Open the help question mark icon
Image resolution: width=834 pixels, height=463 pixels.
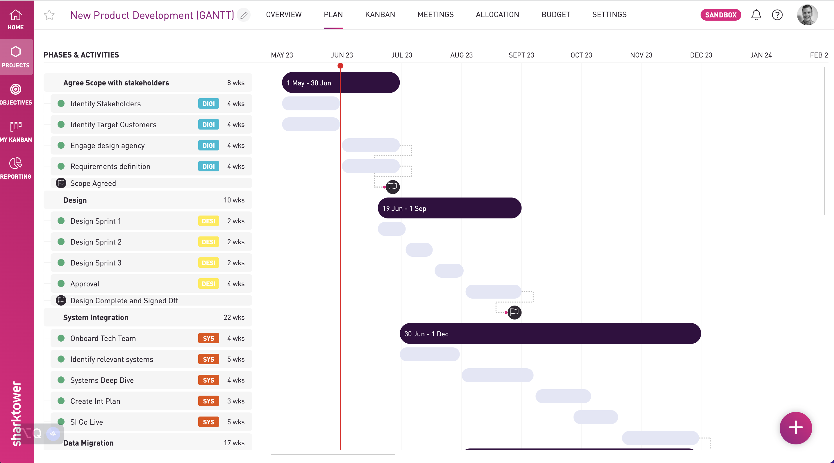[777, 15]
